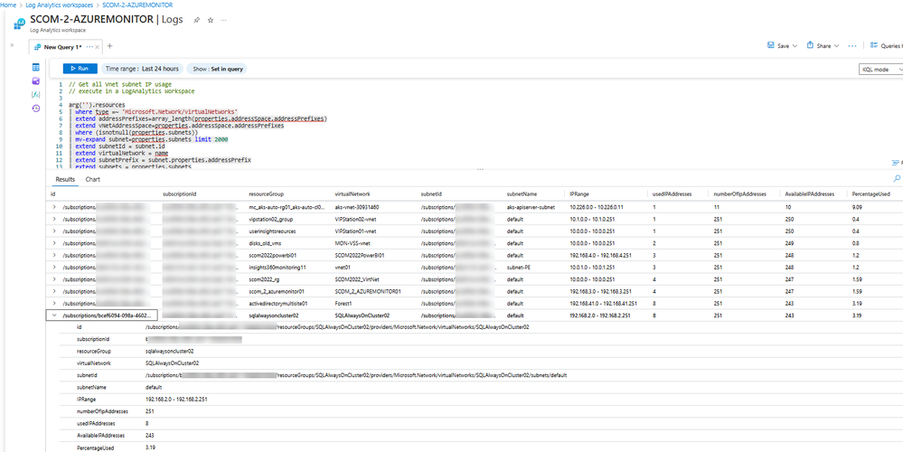Image resolution: width=903 pixels, height=452 pixels.
Task: Open the KQL mode dropdown
Action: [880, 69]
